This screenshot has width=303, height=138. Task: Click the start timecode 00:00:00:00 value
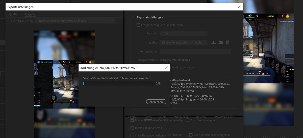coord(175,135)
